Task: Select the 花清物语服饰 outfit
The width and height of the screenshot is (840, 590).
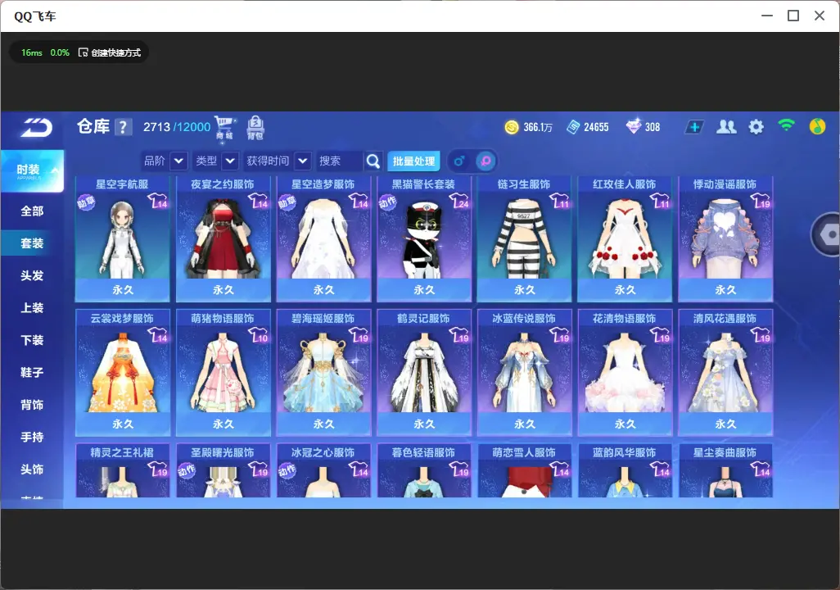Action: click(x=625, y=373)
